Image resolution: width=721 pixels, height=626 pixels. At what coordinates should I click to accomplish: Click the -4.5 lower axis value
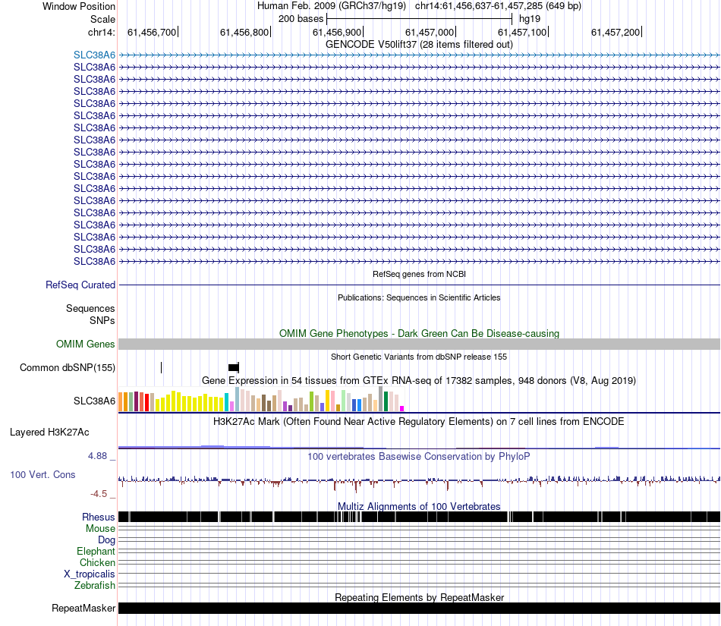point(99,494)
